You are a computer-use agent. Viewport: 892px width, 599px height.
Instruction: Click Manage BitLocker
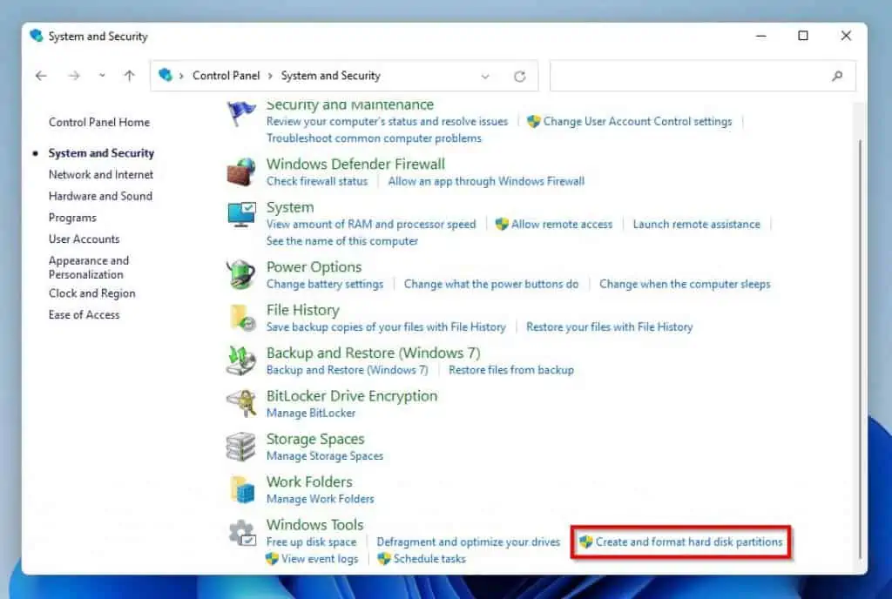311,414
